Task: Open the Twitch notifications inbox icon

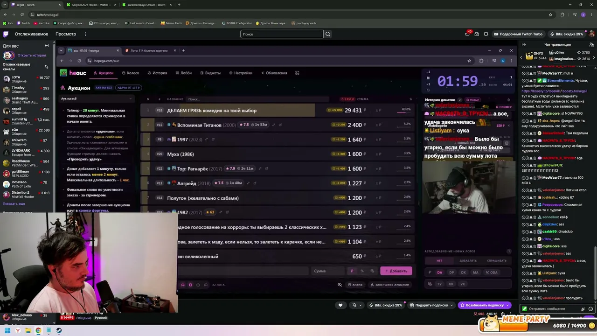Action: tap(467, 34)
